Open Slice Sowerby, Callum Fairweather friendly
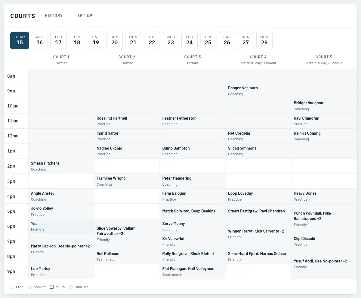Screen dimensions: 361x298 127,234
